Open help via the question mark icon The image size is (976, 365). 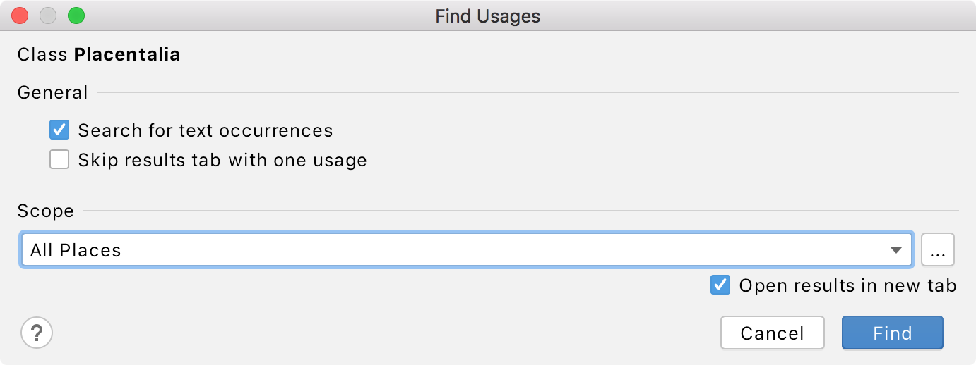click(37, 333)
